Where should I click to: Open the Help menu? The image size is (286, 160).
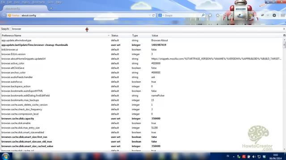pyautogui.click(x=59, y=2)
